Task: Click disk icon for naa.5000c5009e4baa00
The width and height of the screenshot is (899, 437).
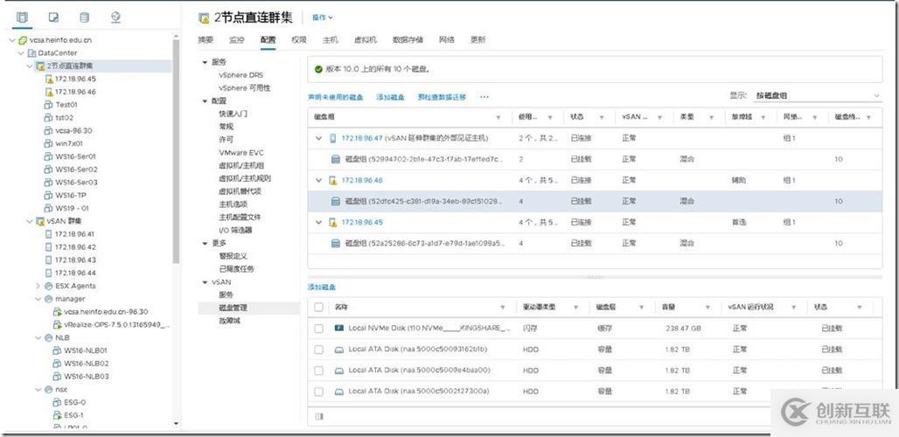Action: pos(338,371)
